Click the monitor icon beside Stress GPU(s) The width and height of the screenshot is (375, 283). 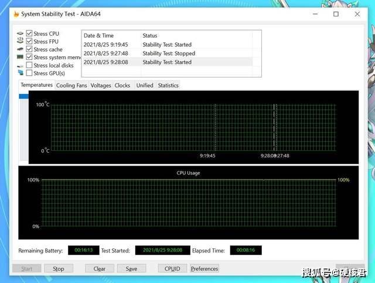21,72
